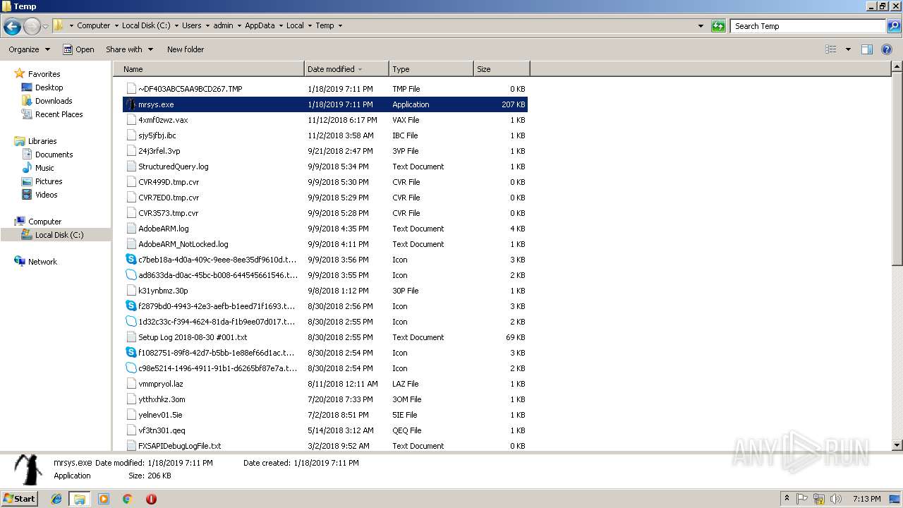This screenshot has width=903, height=508.
Task: Click the Forward navigation arrow
Action: pos(32,26)
